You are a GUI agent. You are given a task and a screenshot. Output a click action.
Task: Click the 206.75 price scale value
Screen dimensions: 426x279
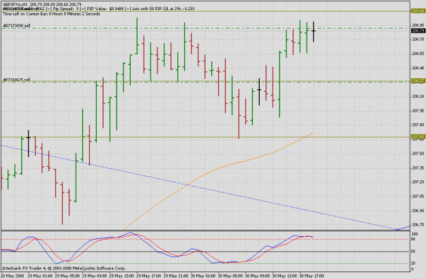pyautogui.click(x=418, y=225)
